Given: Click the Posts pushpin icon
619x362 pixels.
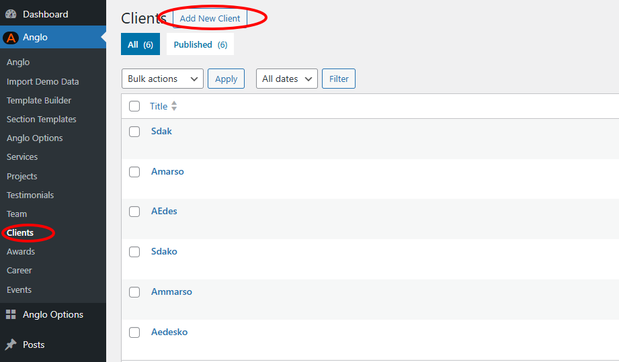Looking at the screenshot, I should point(11,345).
